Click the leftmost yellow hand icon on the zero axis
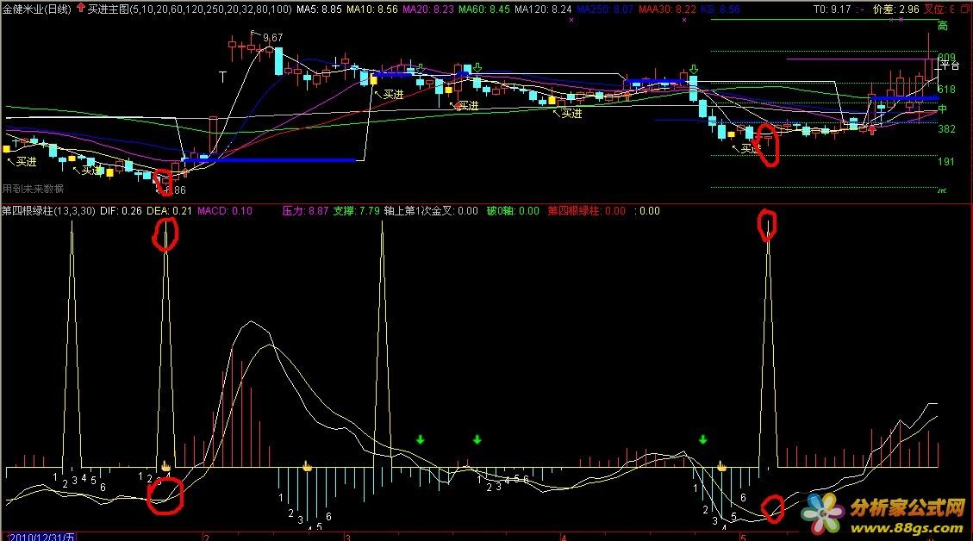 [165, 466]
